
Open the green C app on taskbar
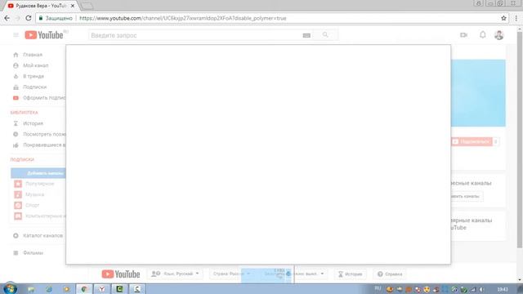tap(119, 289)
